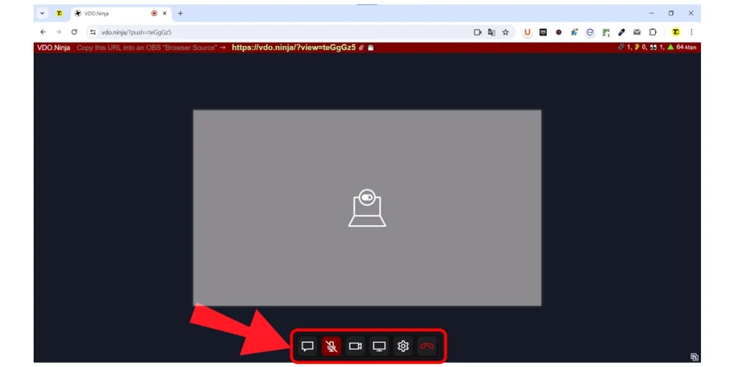Expand the tab search dropdown
The width and height of the screenshot is (734, 367).
42,14
